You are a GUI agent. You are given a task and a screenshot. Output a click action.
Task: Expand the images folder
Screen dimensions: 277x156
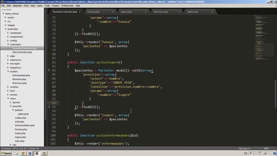pyautogui.click(x=6, y=25)
